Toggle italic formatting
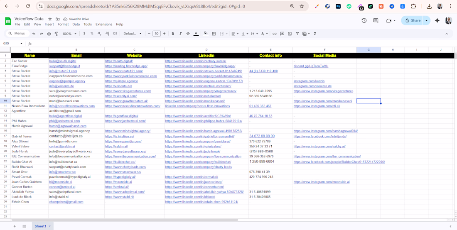This screenshot has height=230, width=457. 180,34
